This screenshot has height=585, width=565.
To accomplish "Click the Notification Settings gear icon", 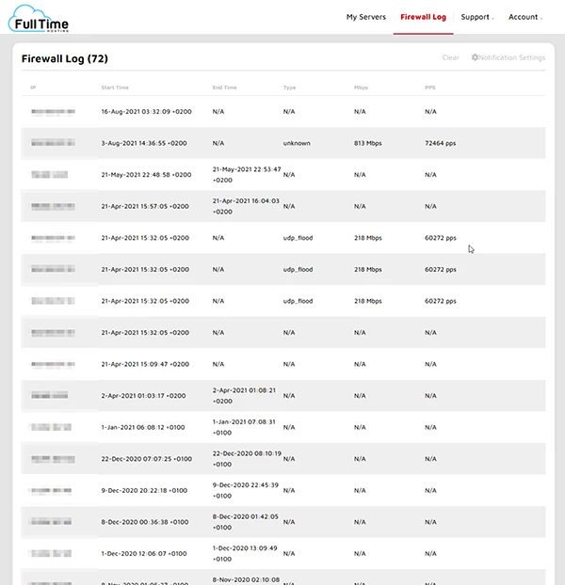I will point(476,58).
